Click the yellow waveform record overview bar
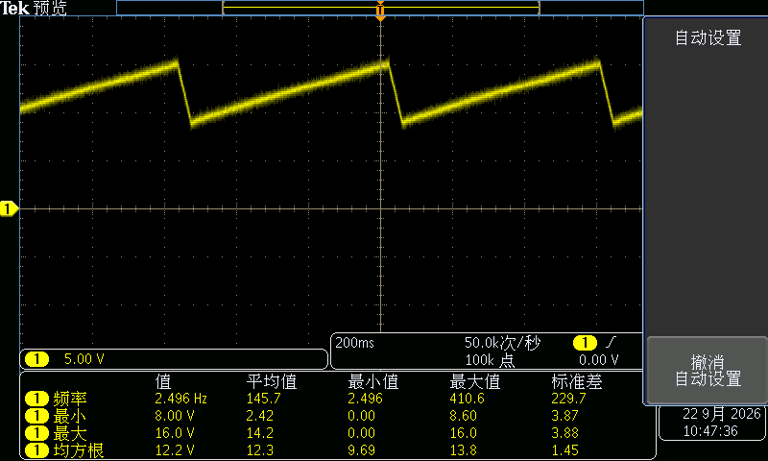This screenshot has width=768, height=461. (380, 8)
